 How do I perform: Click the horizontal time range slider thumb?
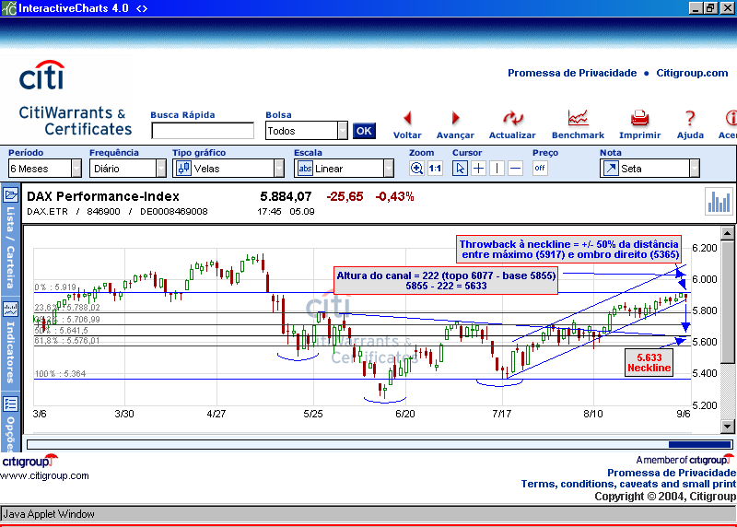point(700,444)
